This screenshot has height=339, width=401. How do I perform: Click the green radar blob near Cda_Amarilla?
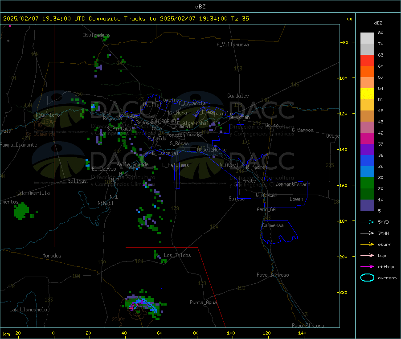click(x=21, y=211)
